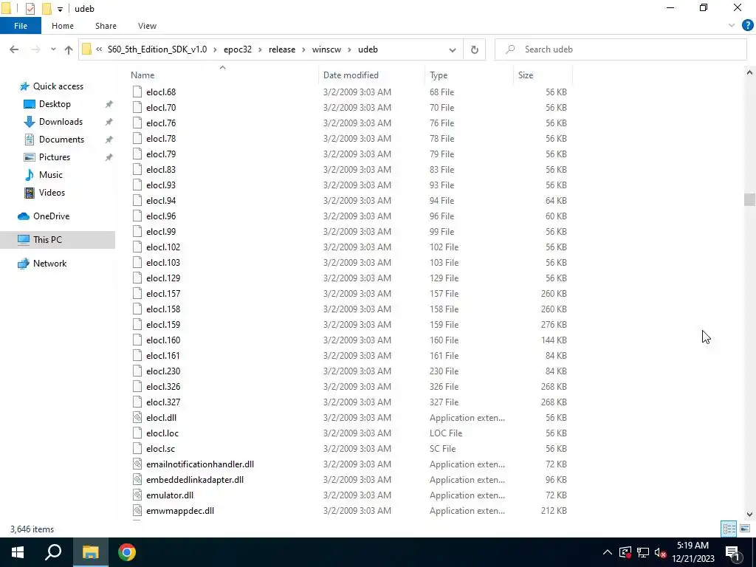
Task: Select the embeddedlinkadapter.dll file icon
Action: pos(137,480)
